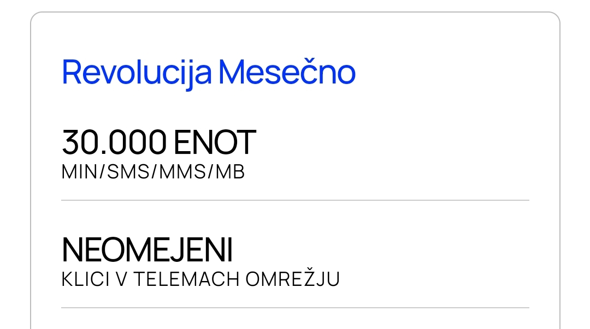
Task: Click the letter V before TELEMACH
Action: coord(121,279)
